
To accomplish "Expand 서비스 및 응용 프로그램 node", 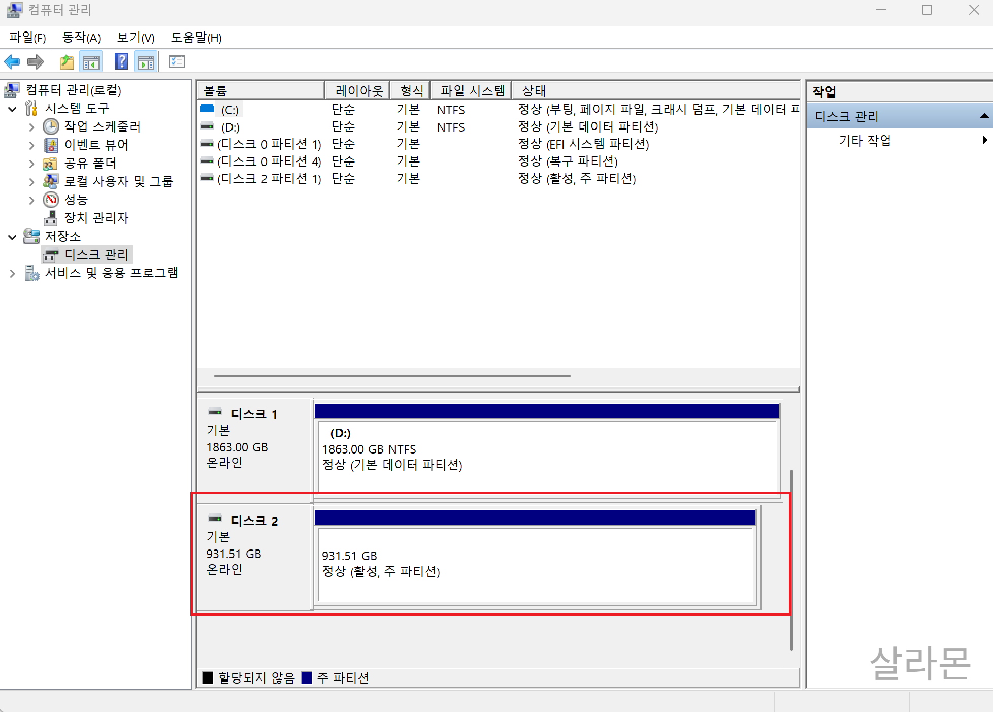I will click(x=13, y=273).
